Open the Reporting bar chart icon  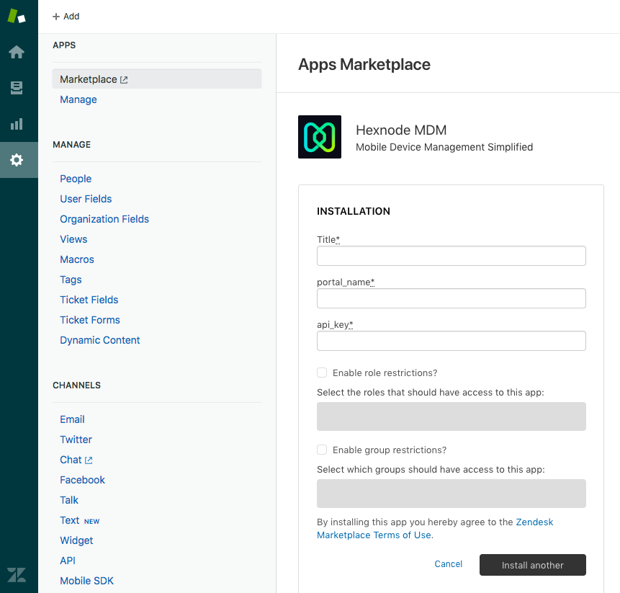point(17,124)
